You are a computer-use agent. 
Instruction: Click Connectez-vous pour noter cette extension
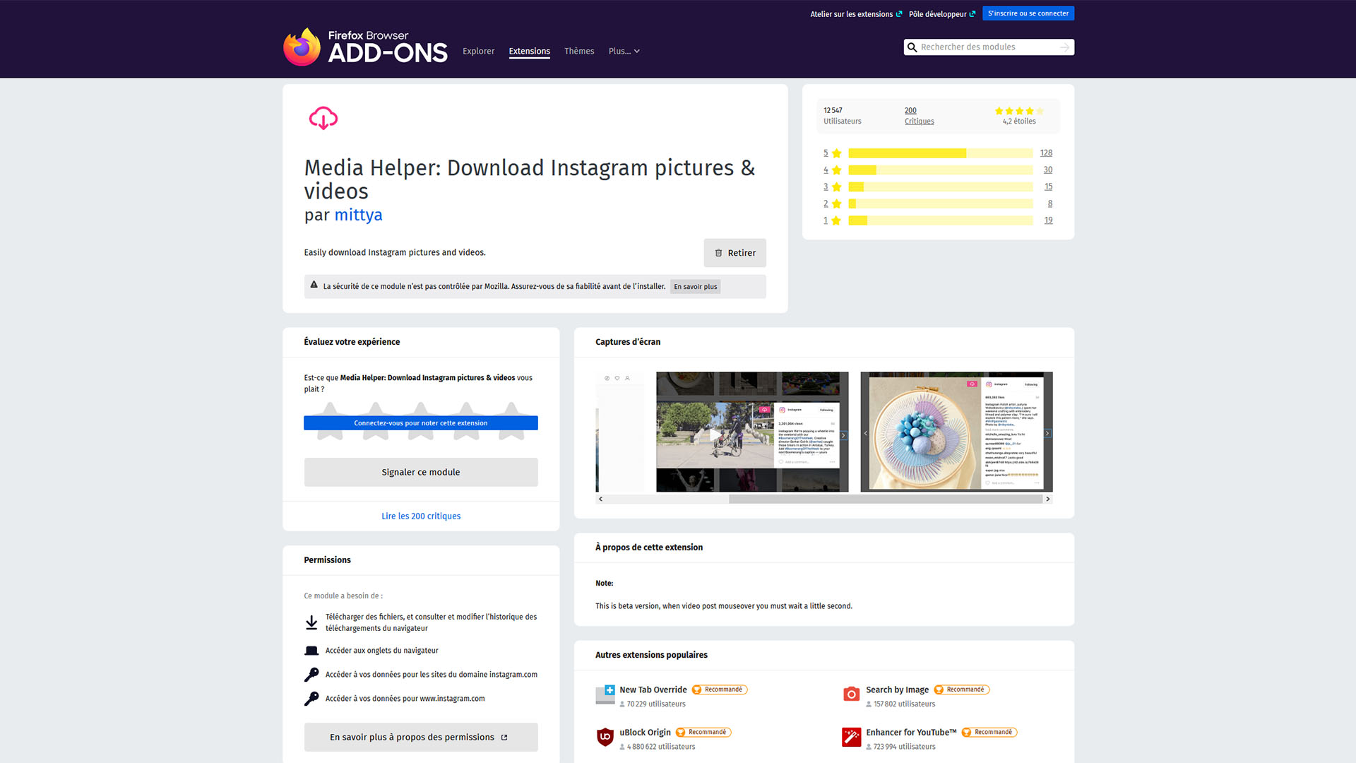point(421,423)
